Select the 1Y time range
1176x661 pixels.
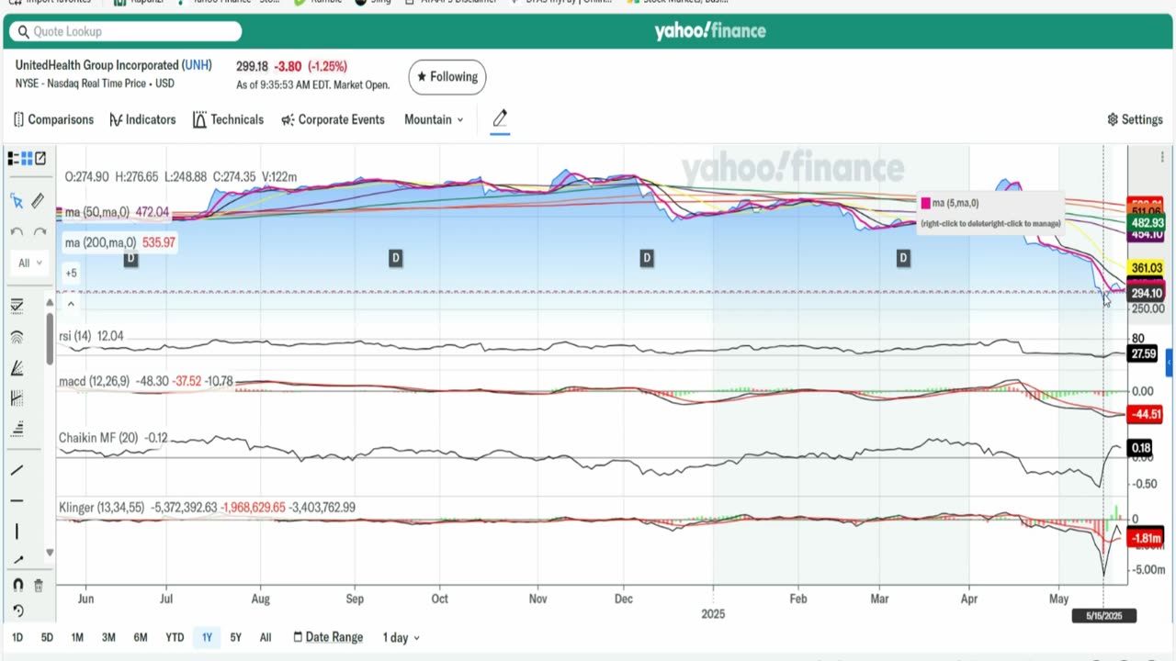pyautogui.click(x=207, y=637)
